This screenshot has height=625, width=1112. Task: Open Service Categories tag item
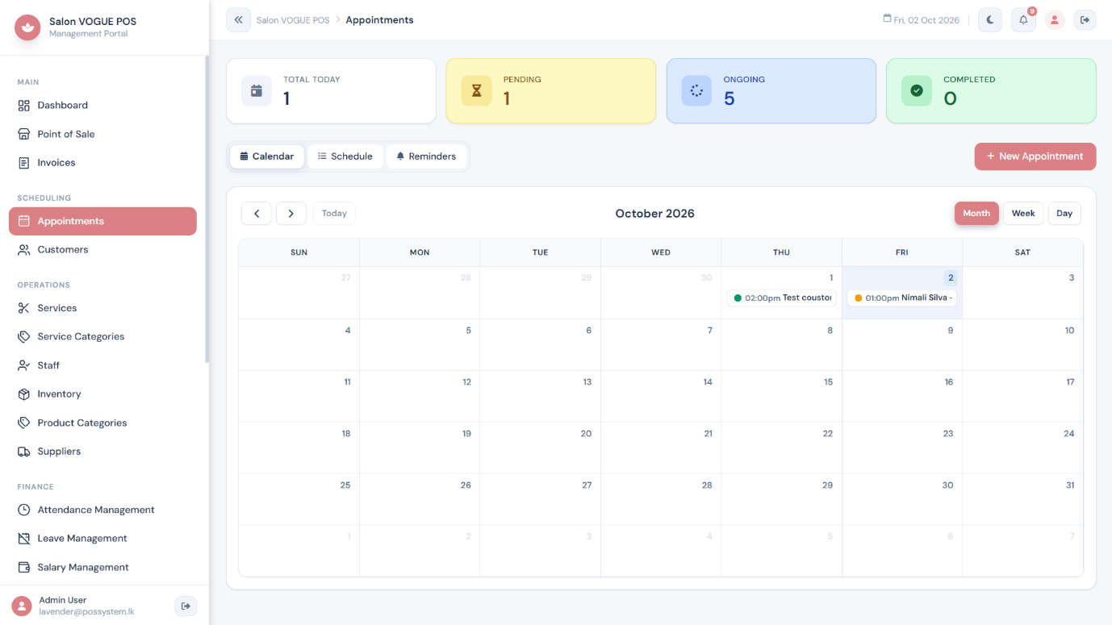click(x=102, y=336)
